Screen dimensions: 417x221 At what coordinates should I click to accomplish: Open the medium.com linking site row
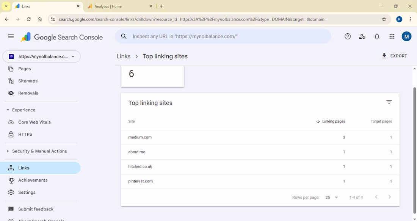(x=140, y=137)
